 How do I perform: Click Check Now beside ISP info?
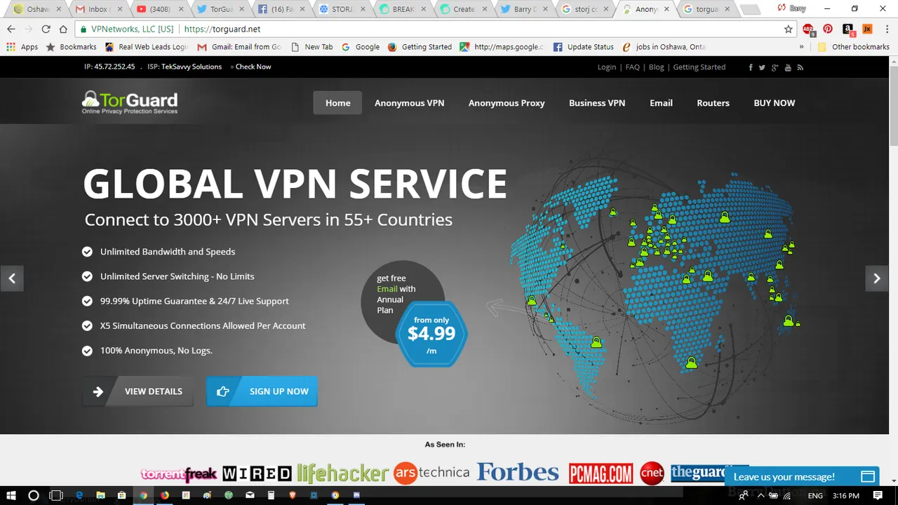coord(253,67)
